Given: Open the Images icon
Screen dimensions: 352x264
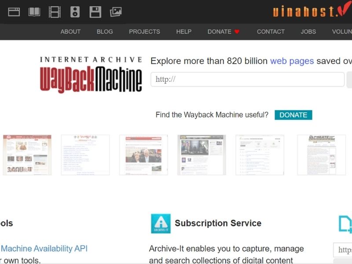Looking at the screenshot, I should pos(116,12).
